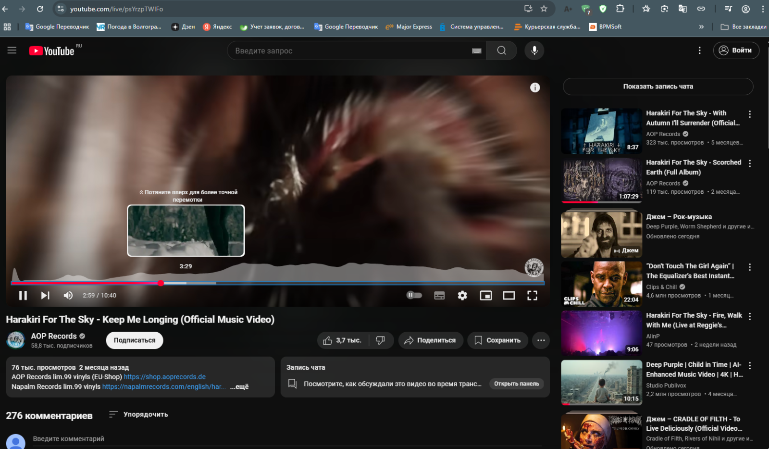Enter full screen mode
This screenshot has height=449, width=769.
(532, 295)
